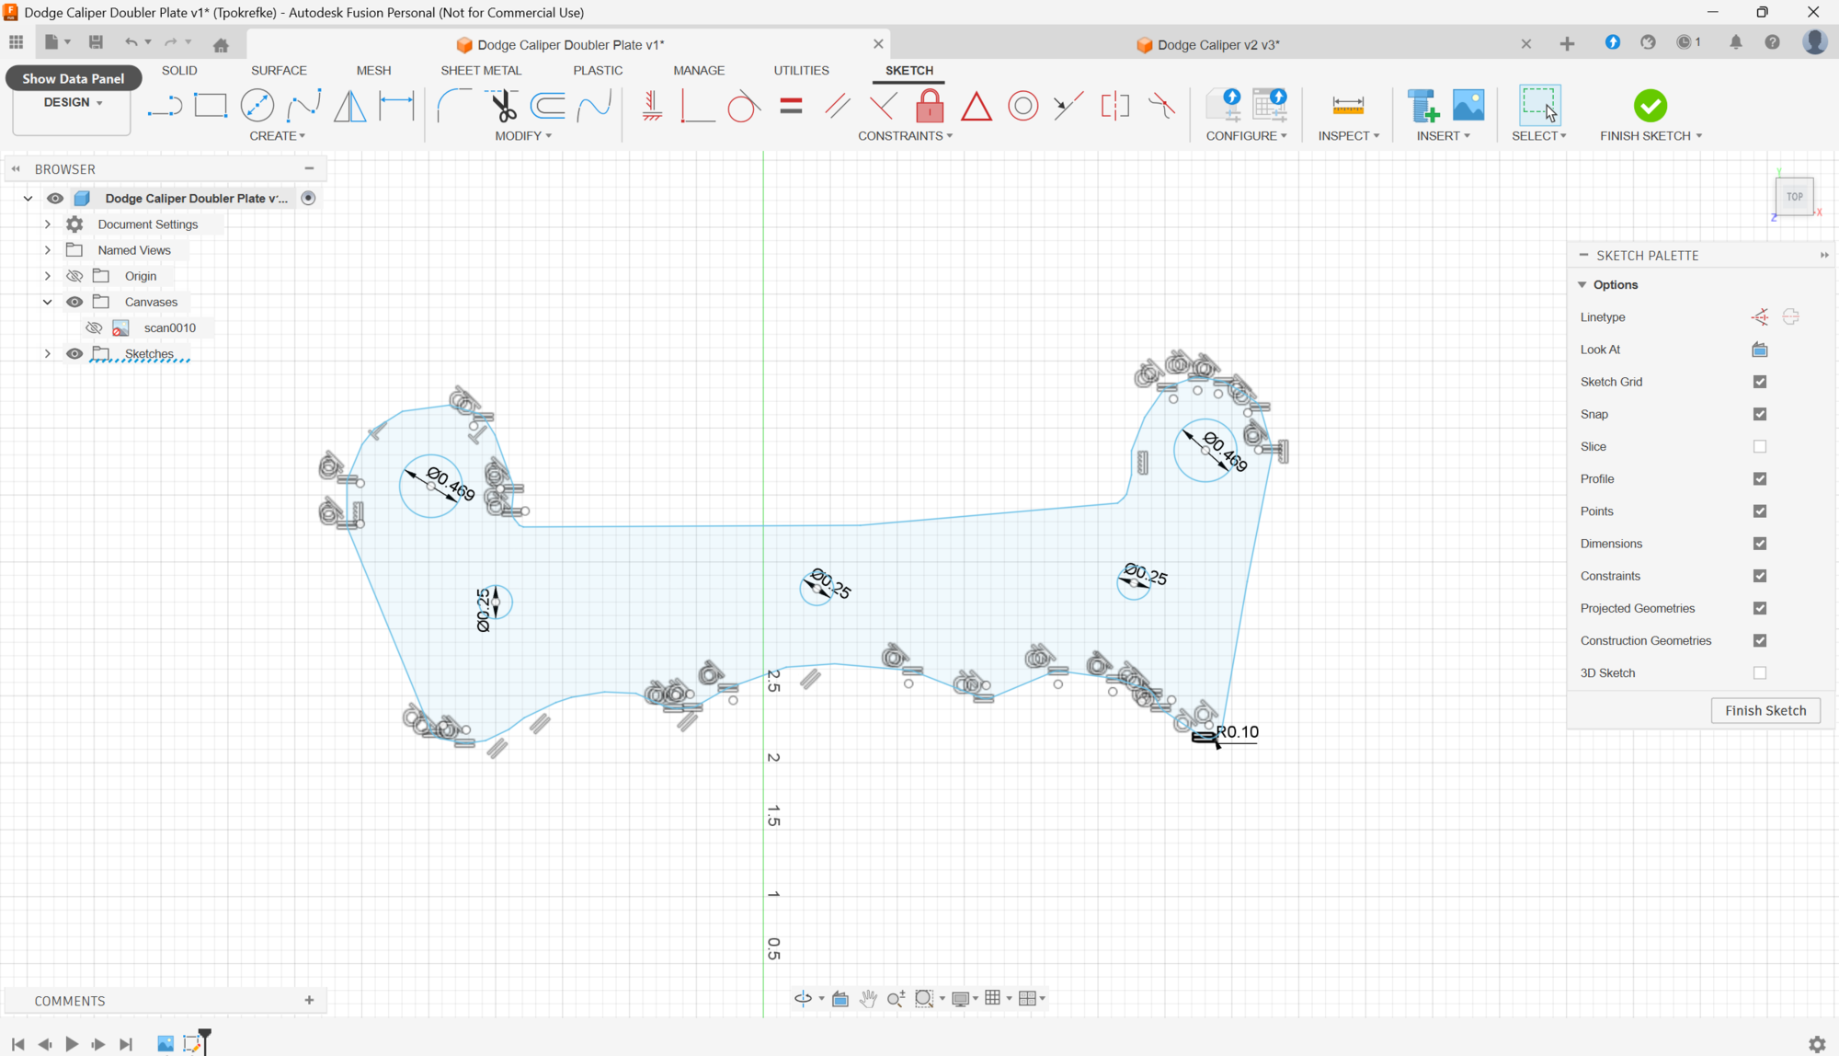Uncheck the Sketch Grid checkbox
This screenshot has width=1839, height=1056.
[1760, 382]
